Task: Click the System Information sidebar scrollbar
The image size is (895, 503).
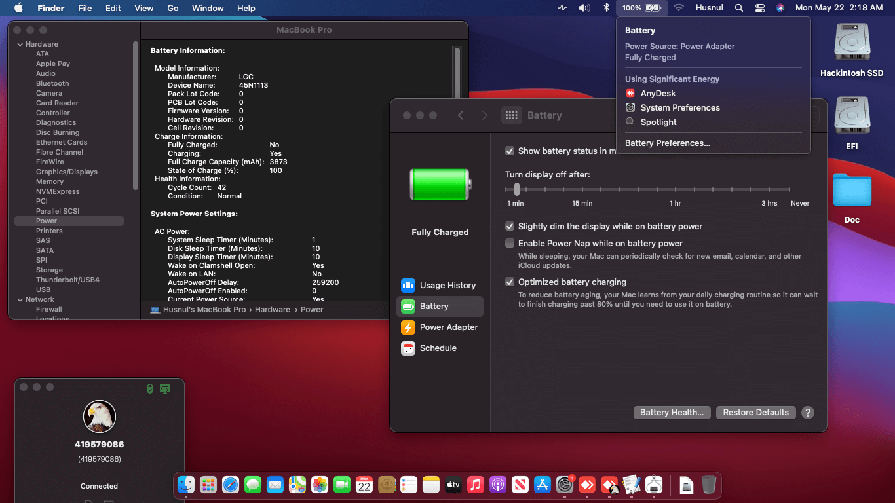Action: [136, 115]
